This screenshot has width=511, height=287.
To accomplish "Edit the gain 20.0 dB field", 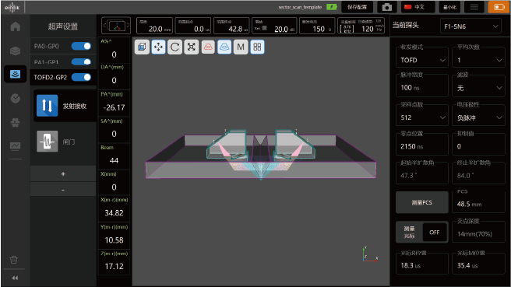I will pos(274,26).
